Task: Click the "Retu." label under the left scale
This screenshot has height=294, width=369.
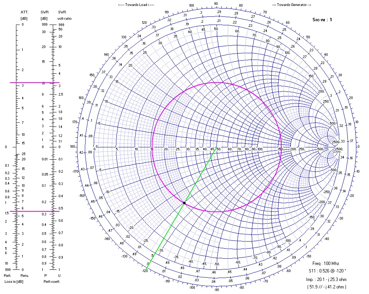Action: [x=25, y=276]
